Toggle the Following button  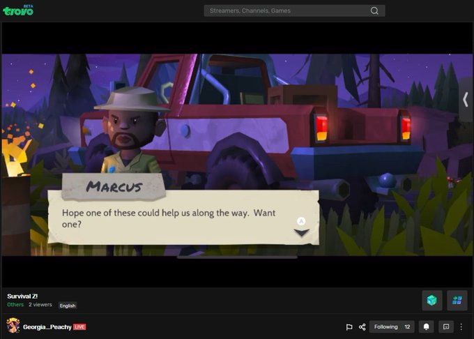pyautogui.click(x=392, y=327)
